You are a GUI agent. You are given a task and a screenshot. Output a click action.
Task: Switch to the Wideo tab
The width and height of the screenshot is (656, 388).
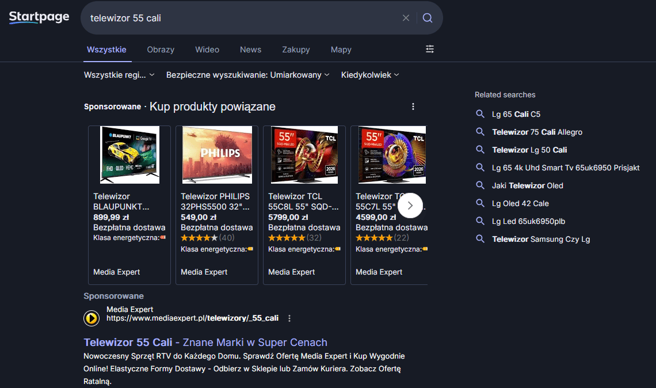point(207,50)
